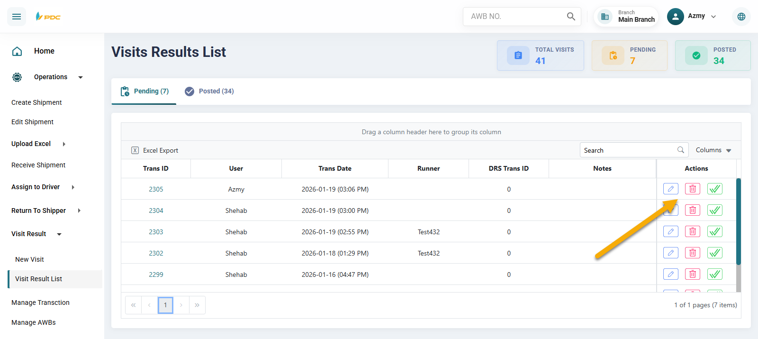Delete transaction 2305 with trash icon
758x339 pixels.
click(693, 189)
